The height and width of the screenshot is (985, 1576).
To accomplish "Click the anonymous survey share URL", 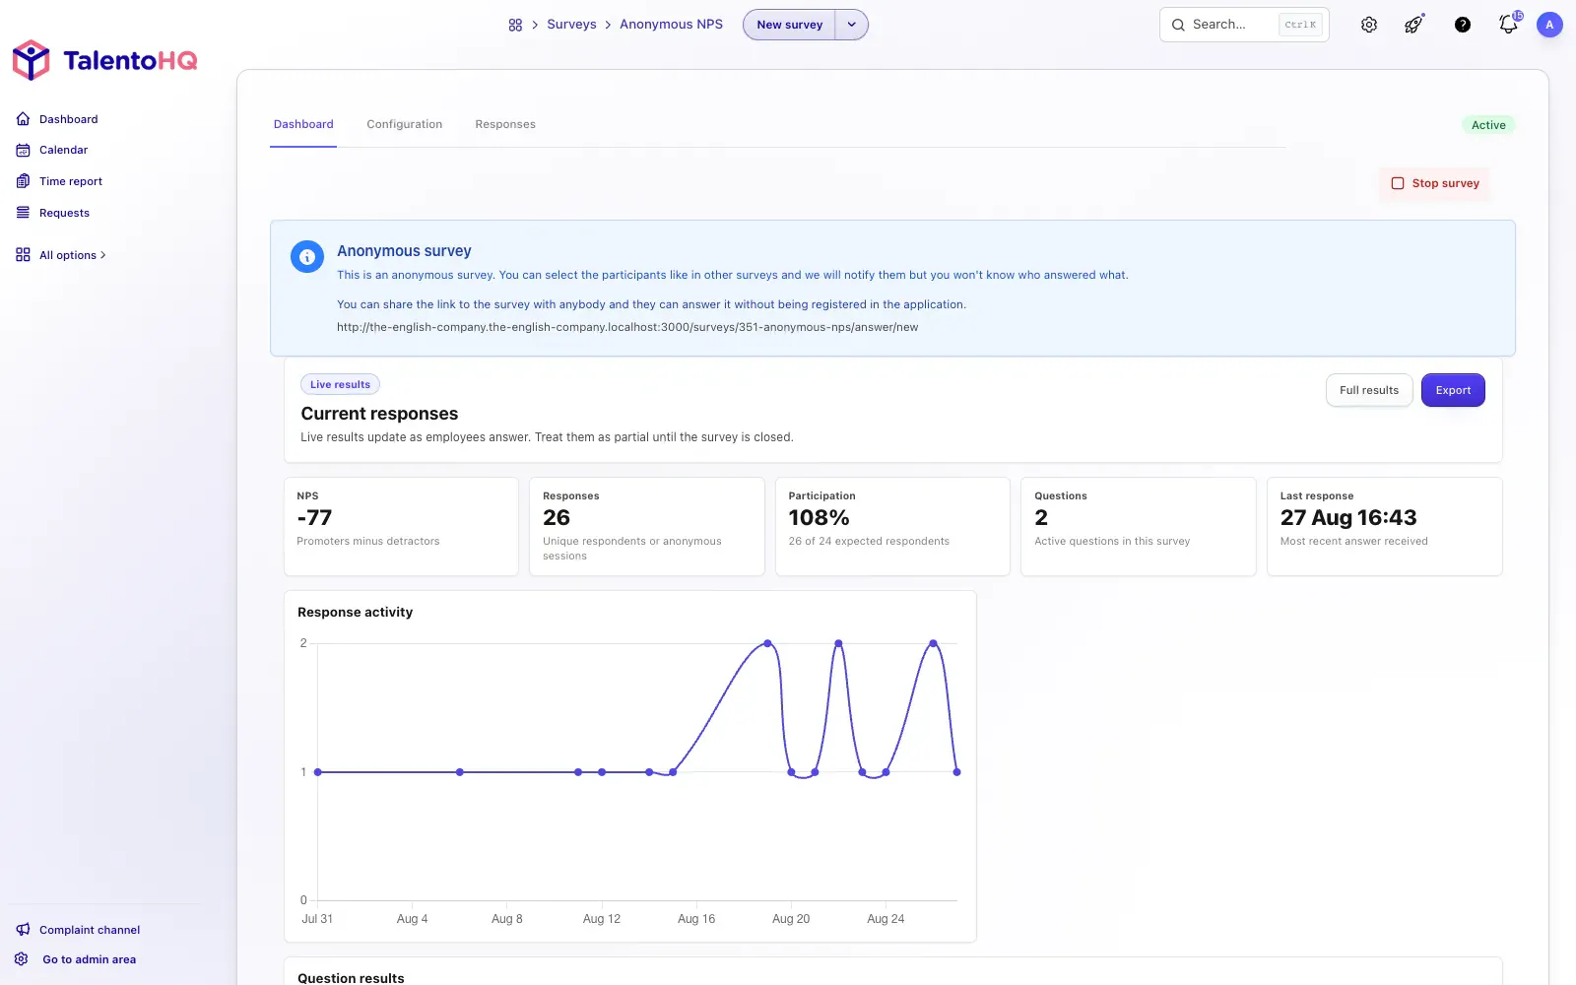I will (x=627, y=327).
